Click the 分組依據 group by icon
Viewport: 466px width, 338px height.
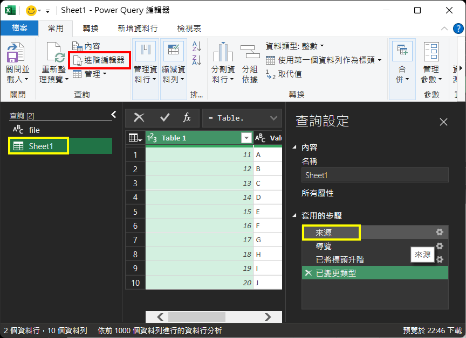250,53
